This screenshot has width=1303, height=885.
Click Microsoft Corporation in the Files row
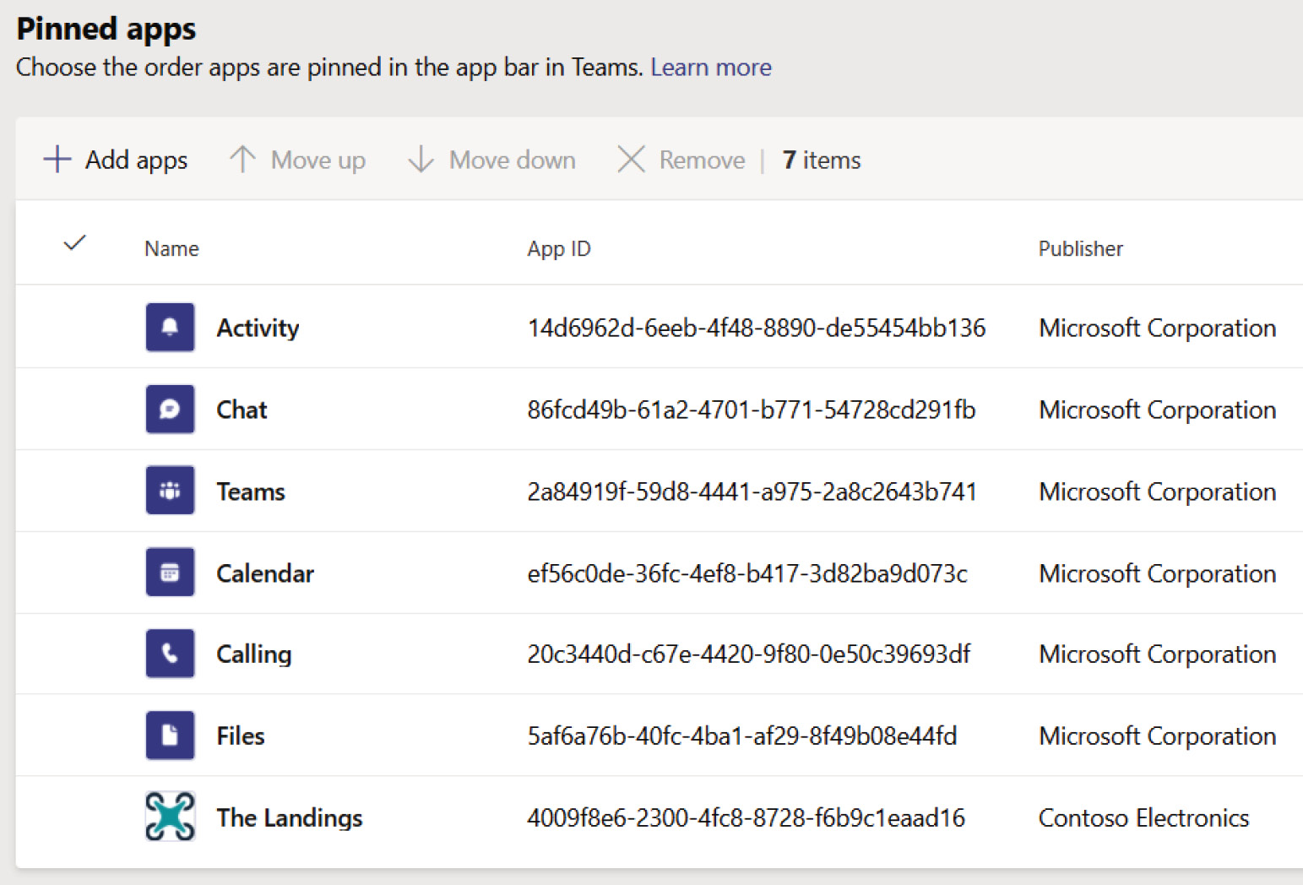(x=1157, y=736)
